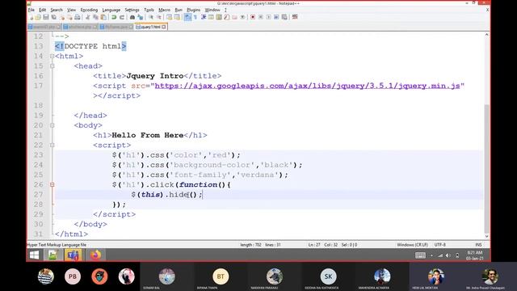Switch to the second document tab
This screenshot has height=291, width=517.
pos(80,27)
